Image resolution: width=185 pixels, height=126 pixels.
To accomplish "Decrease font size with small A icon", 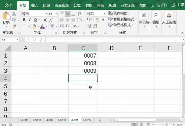I will (x=51, y=20).
